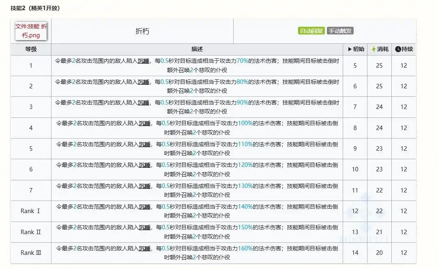Click the green 自动回复 badge
The width and height of the screenshot is (438, 269).
pos(311,31)
